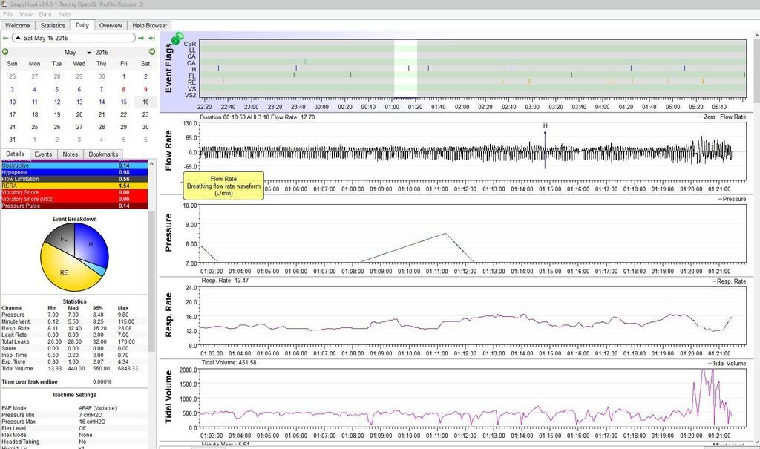Unpin the Event Flags graph pin icon
Screen dimensions: 760x449
coord(177,39)
